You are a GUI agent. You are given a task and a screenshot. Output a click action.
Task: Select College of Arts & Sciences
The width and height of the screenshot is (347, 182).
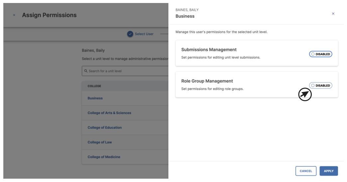coord(109,113)
